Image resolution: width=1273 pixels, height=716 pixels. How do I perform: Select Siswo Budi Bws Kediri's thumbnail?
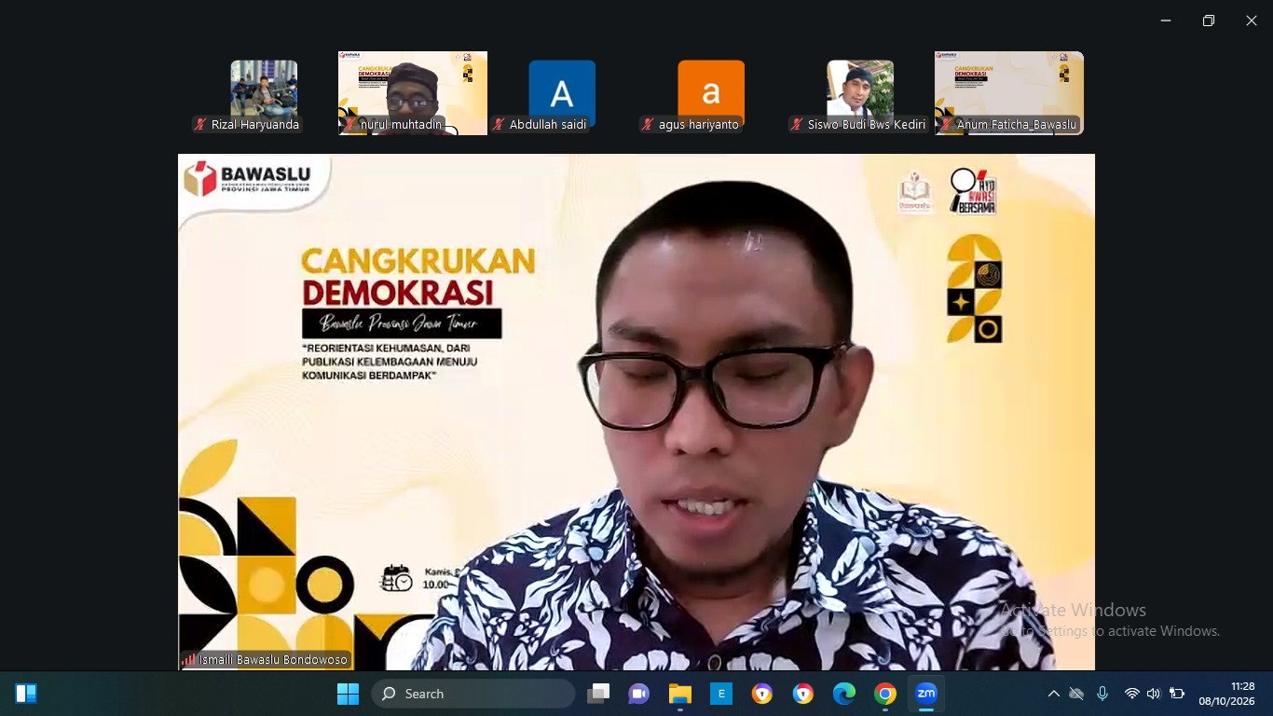point(860,93)
